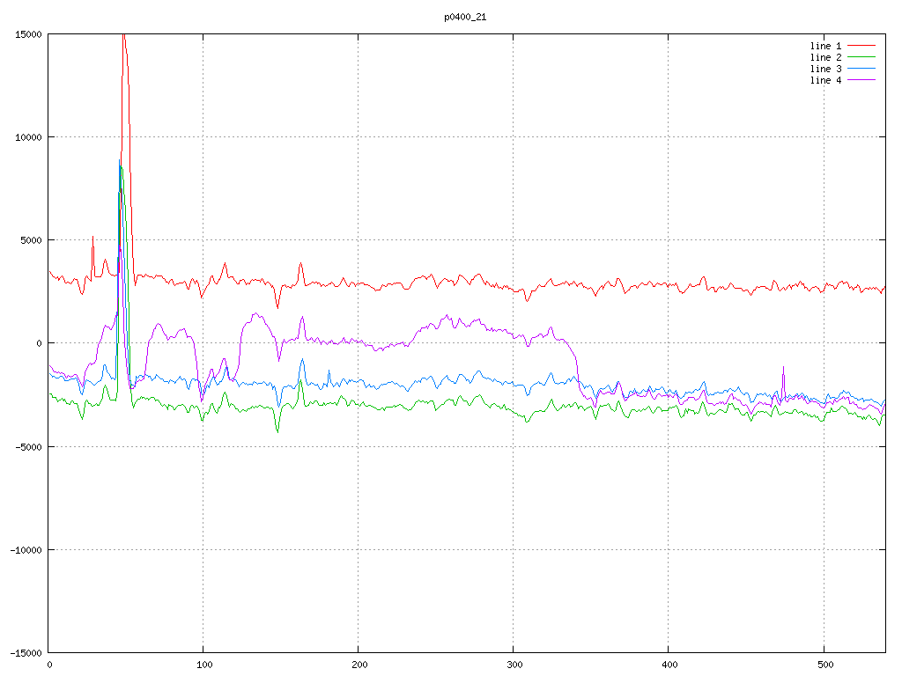
Task: Click the x-axis label 400
Action: [669, 665]
